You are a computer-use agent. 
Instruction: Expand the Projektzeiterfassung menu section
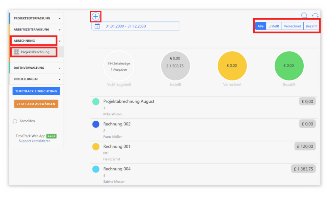[36, 19]
